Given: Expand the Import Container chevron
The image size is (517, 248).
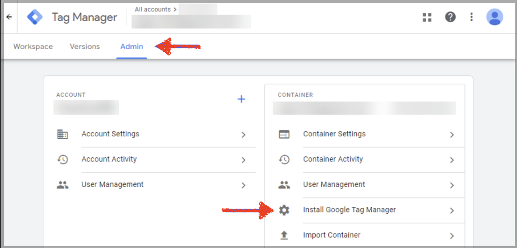Looking at the screenshot, I should coord(452,236).
